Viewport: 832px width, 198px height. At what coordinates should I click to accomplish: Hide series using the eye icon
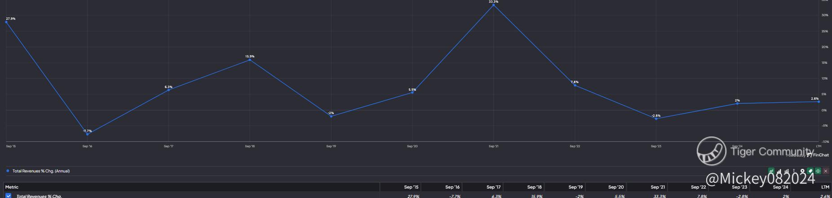coord(818,171)
